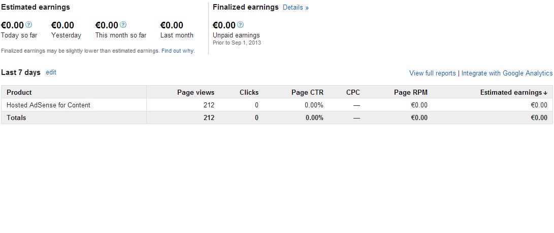Click the Totals row label
This screenshot has height=233, width=554.
click(x=16, y=118)
